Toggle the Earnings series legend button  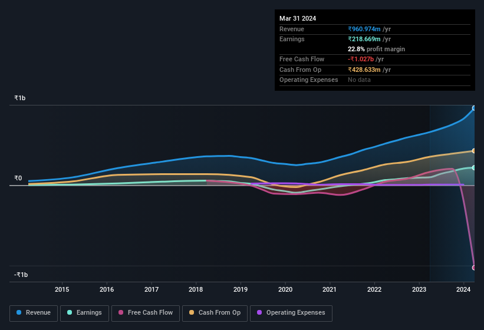(84, 313)
